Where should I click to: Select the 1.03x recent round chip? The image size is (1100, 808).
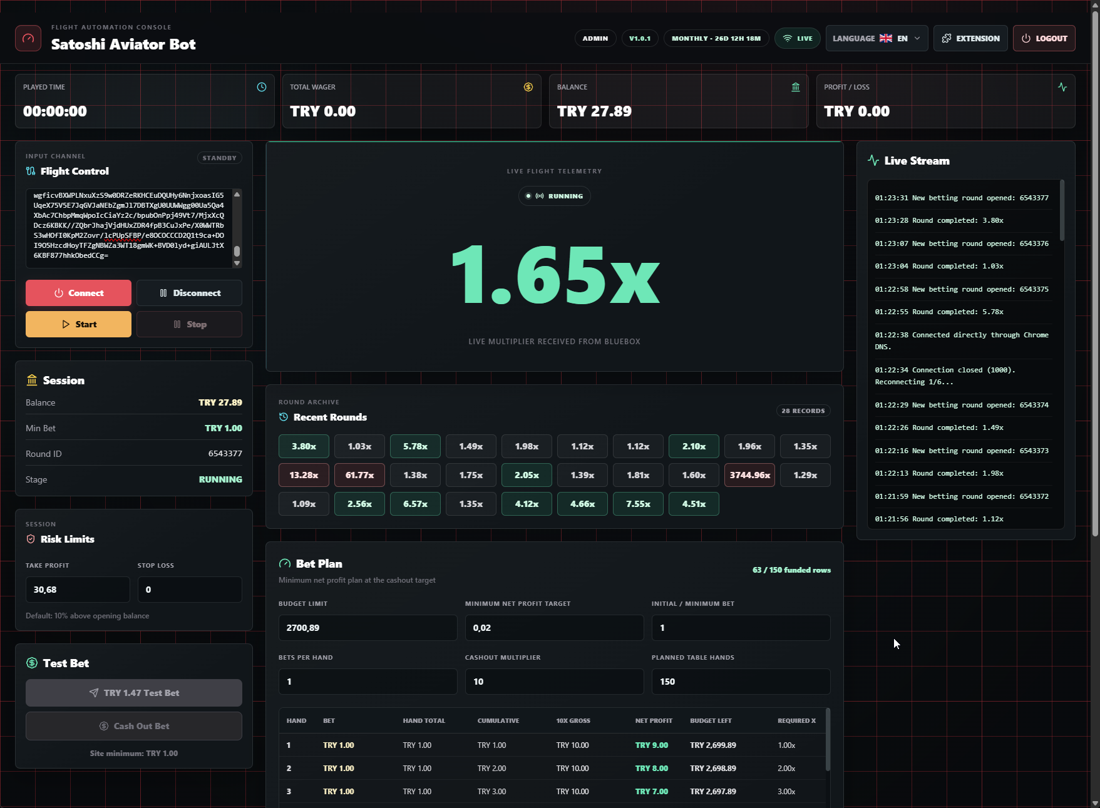tap(359, 446)
